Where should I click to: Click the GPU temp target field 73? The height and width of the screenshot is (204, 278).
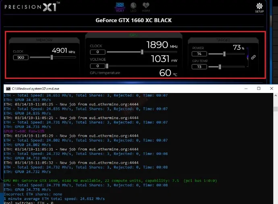coord(199,66)
